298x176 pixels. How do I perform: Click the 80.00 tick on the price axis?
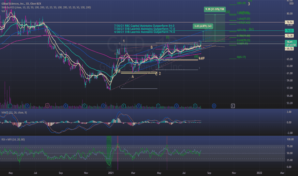click(290, 13)
